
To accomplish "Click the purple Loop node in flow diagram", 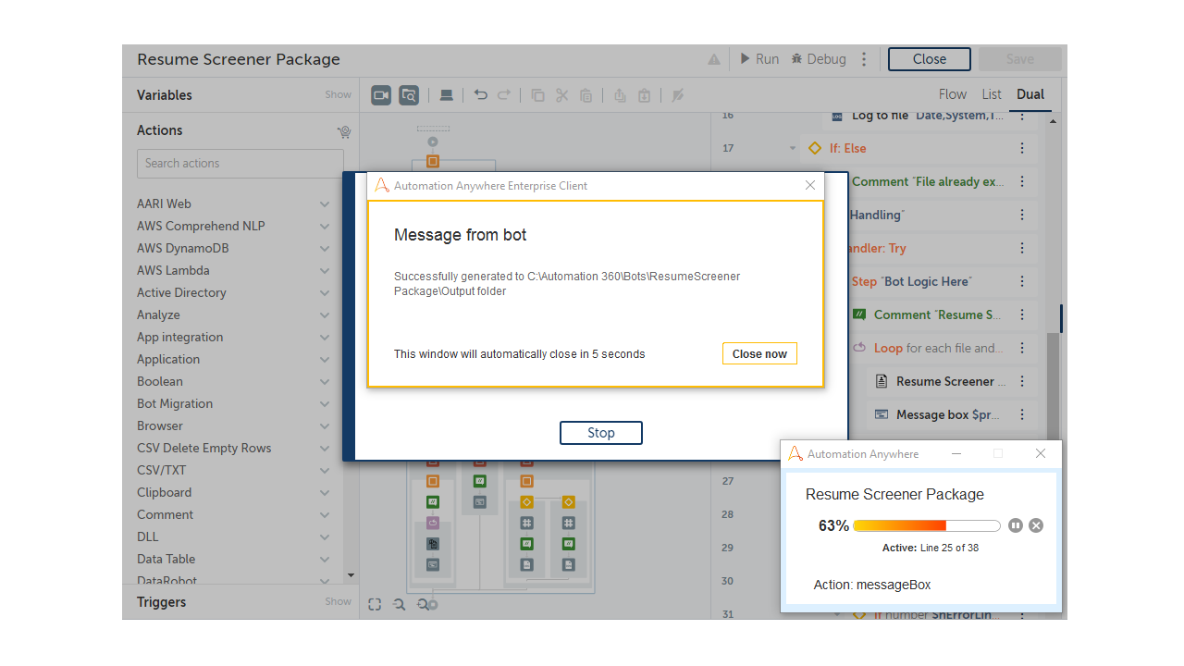I will pyautogui.click(x=433, y=523).
